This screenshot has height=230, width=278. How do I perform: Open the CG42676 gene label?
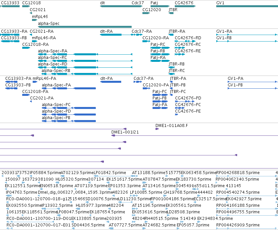coord(184,3)
